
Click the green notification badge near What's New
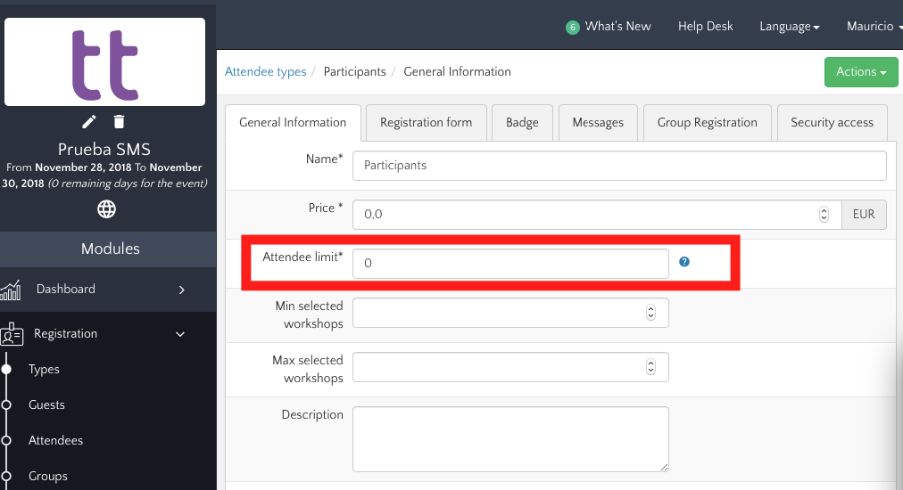coord(573,28)
